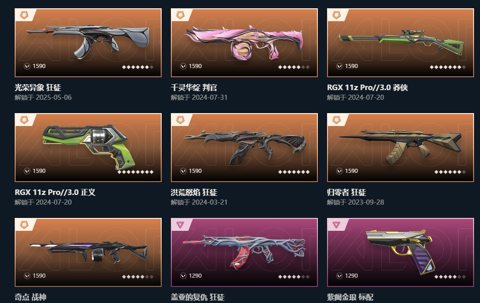Click the tier badge icon on 千灵华绽 判官 card
Screen dimensions: 480x303
coord(181,15)
